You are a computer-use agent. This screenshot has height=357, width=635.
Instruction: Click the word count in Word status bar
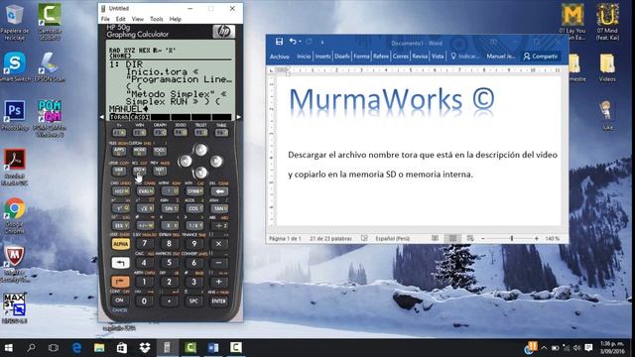click(330, 239)
